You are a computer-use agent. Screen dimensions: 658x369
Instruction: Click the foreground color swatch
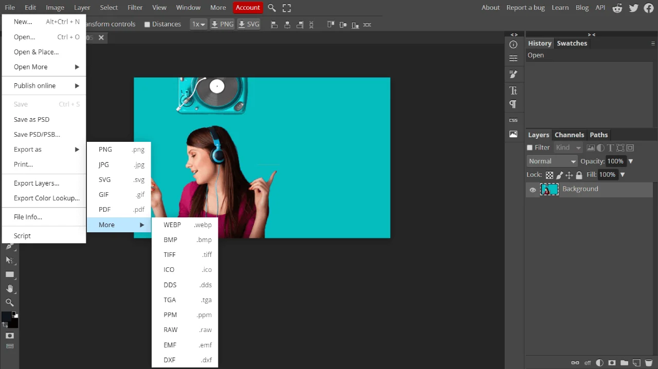6,317
